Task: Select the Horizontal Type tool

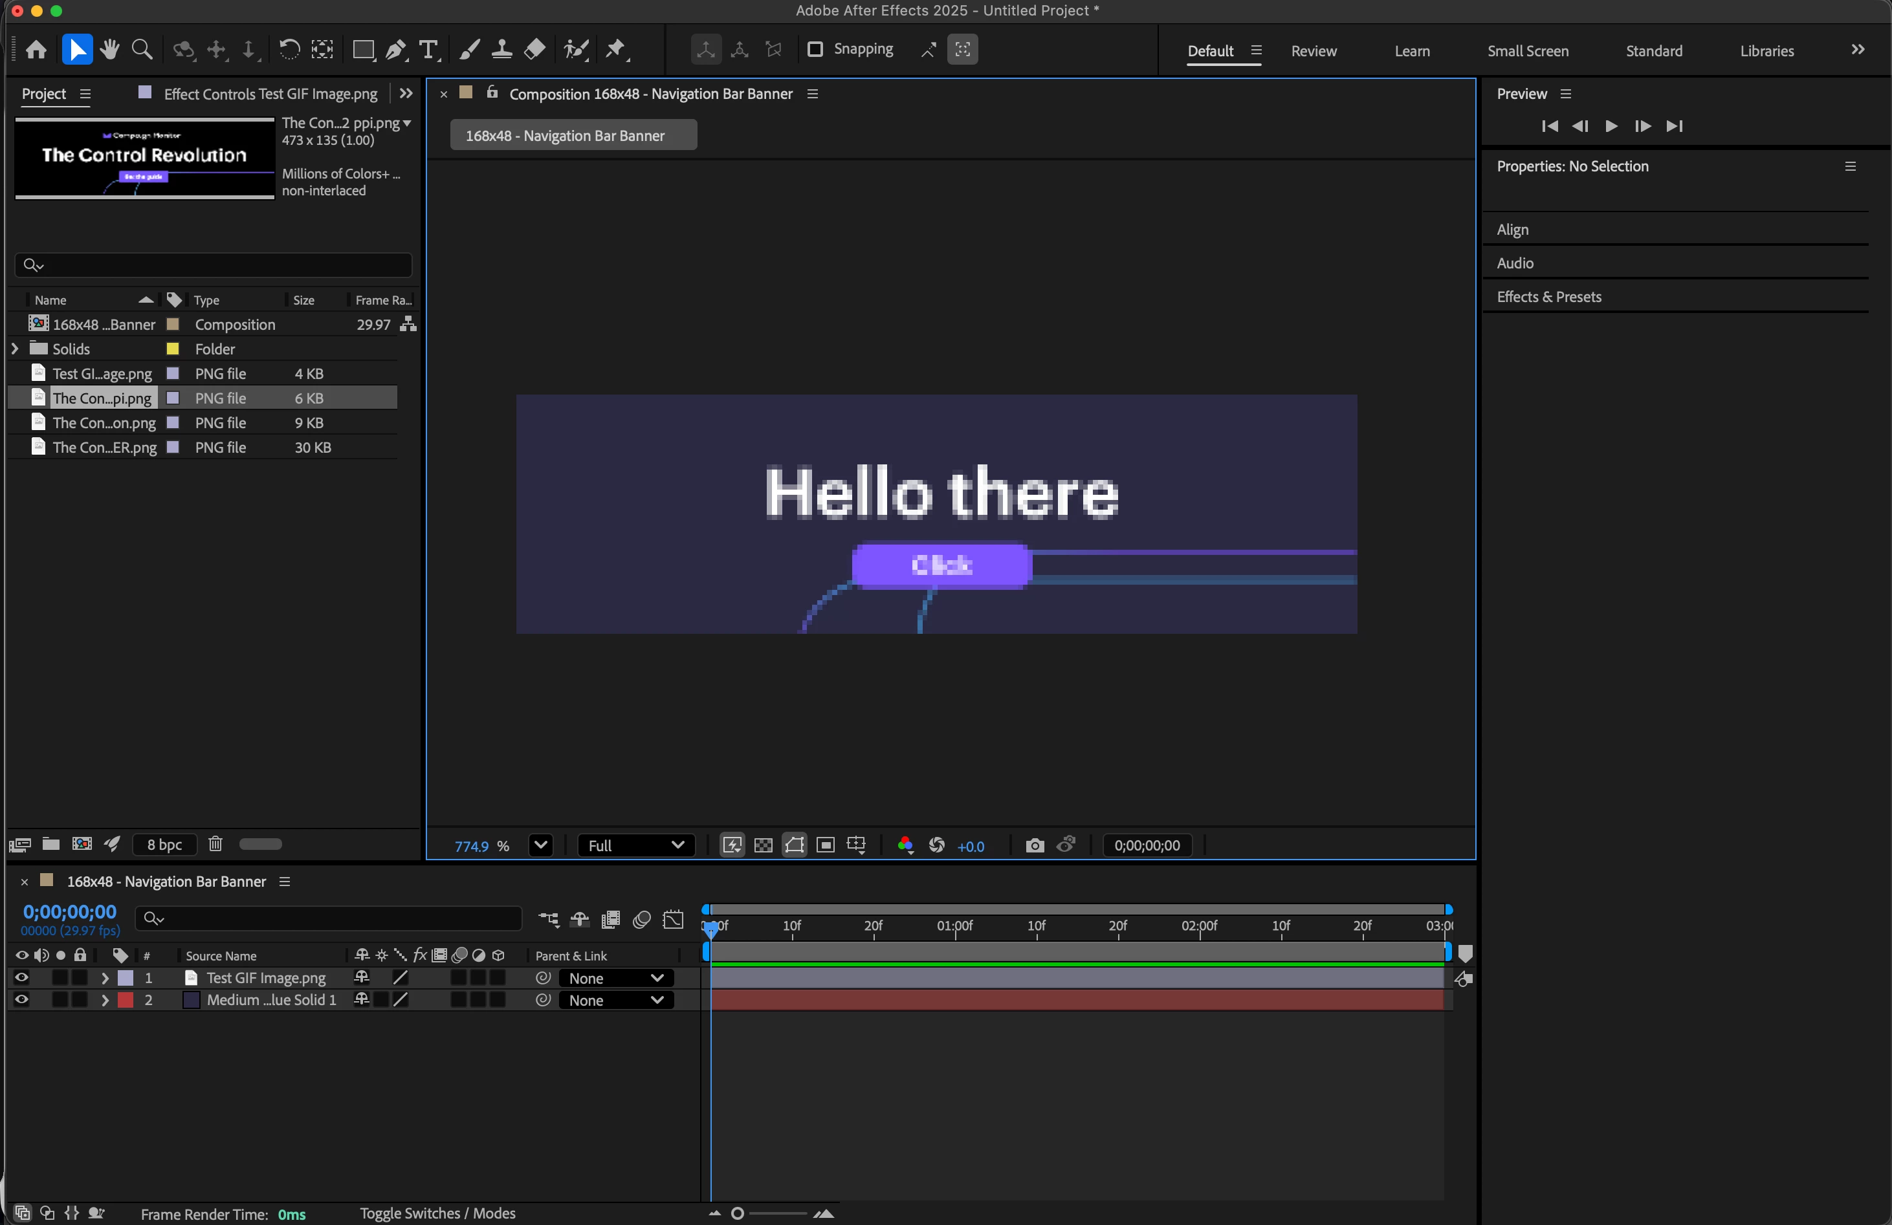Action: coord(428,49)
